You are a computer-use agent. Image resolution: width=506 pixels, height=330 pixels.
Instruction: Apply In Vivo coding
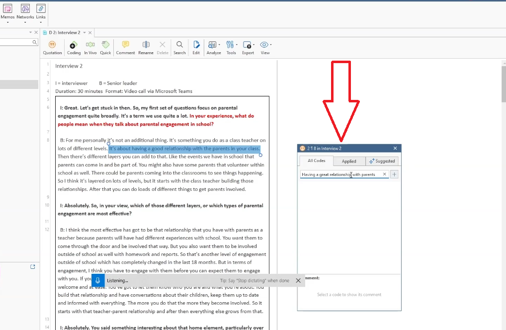point(90,47)
